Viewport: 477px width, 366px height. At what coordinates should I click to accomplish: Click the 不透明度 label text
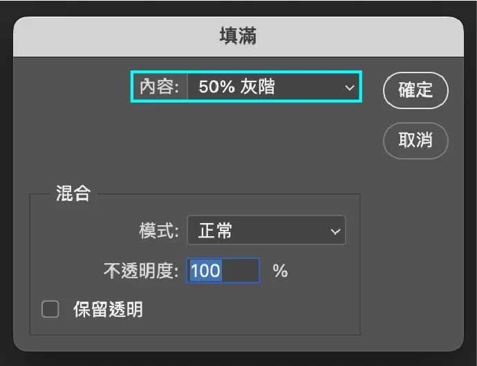tap(141, 271)
